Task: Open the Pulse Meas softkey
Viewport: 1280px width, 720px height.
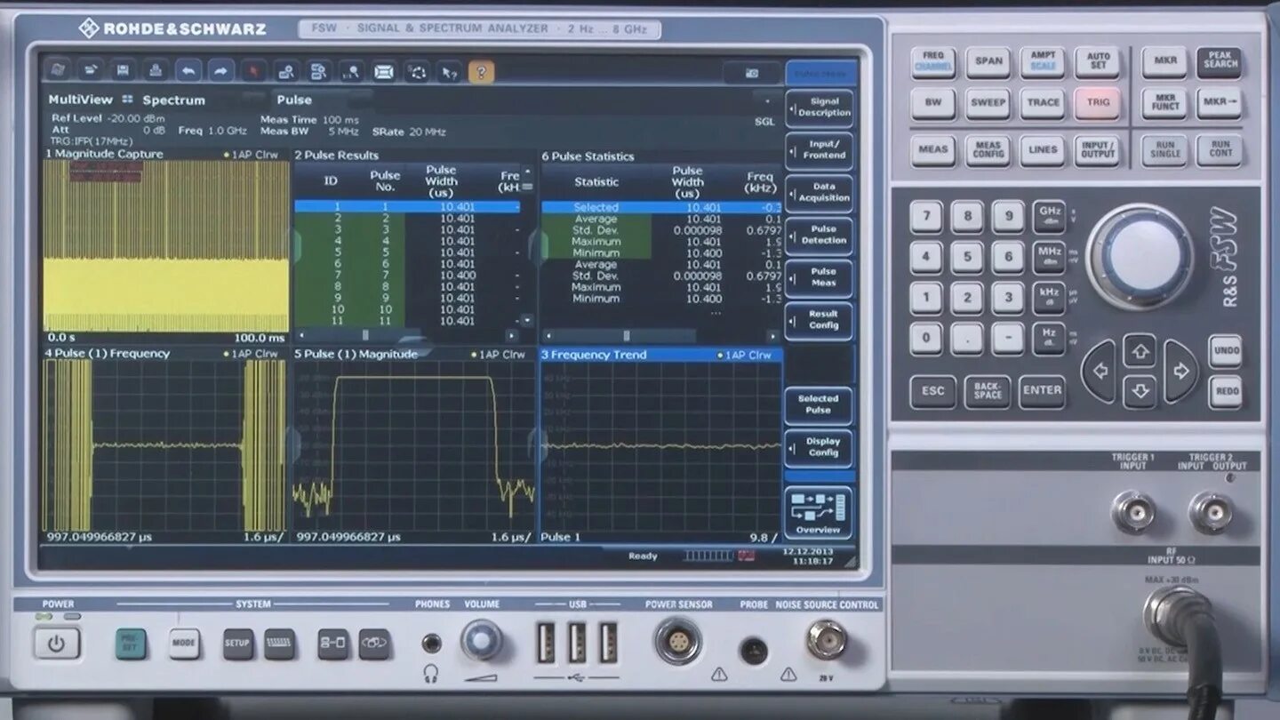Action: coord(819,277)
